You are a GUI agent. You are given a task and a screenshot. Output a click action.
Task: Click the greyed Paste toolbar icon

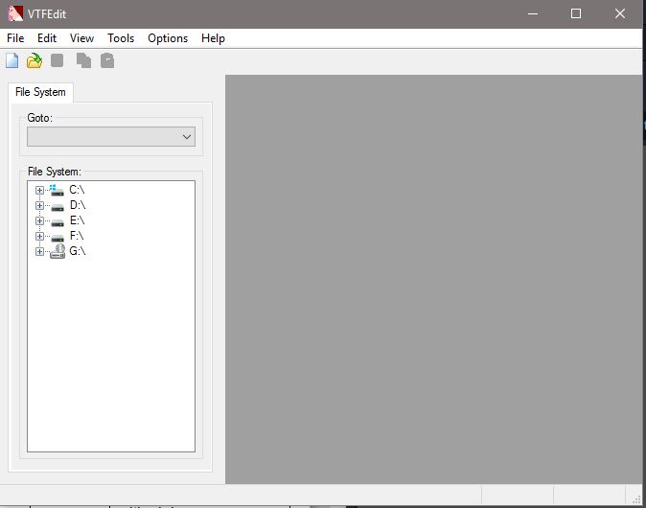pos(107,60)
